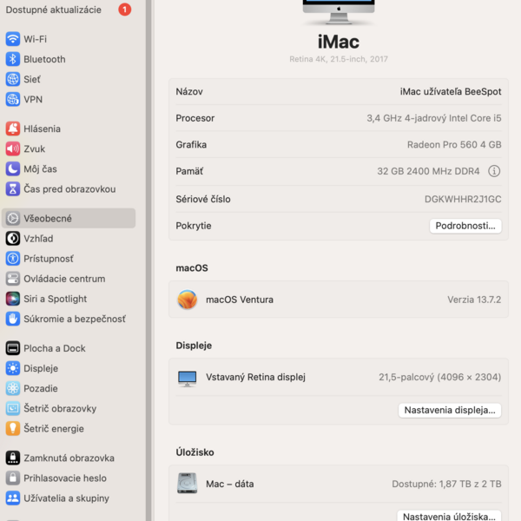
Task: Open the VPN icon in sidebar
Action: click(13, 99)
